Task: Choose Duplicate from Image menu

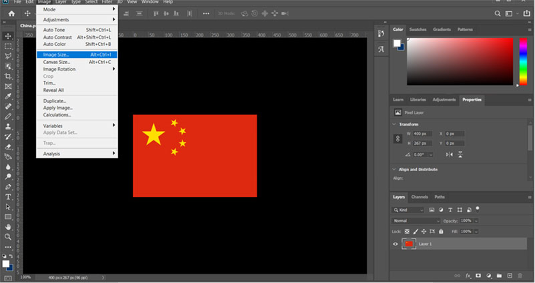Action: pos(77,101)
